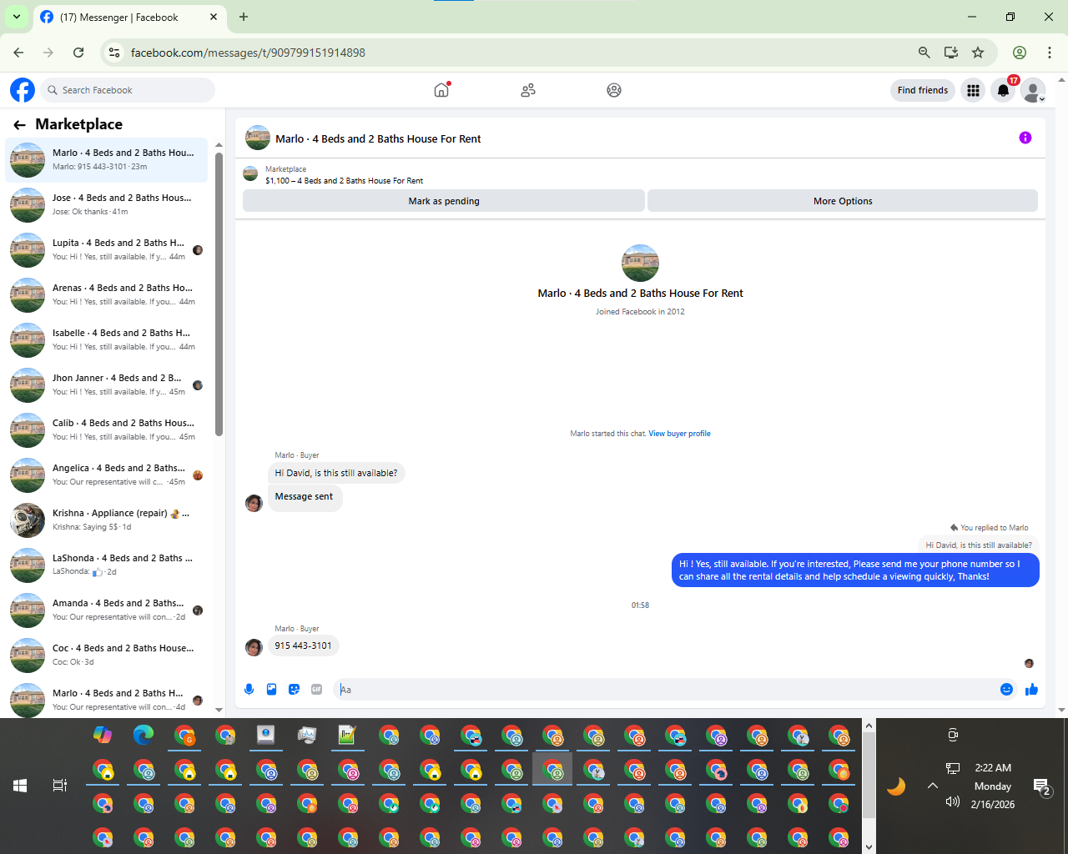This screenshot has height=854, width=1068.
Task: Open Isabelle conversation in list
Action: tap(107, 339)
